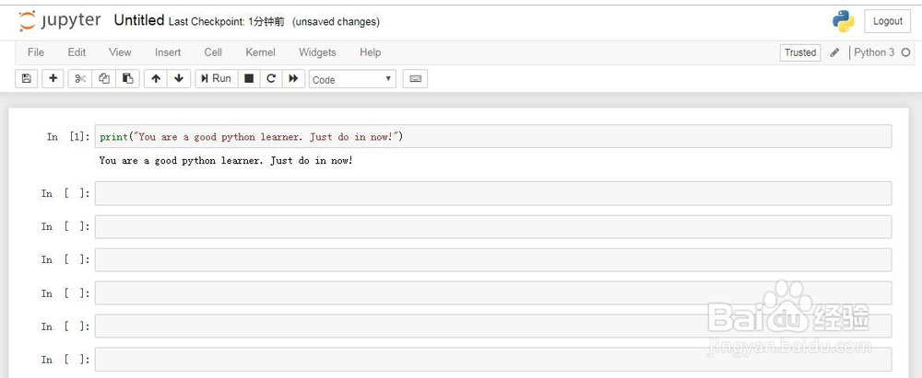Toggle the Trusted notebook indicator

coord(799,52)
